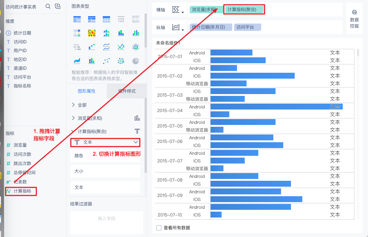Select the 地区ID dimension field
The image size is (368, 237).
tap(20, 60)
